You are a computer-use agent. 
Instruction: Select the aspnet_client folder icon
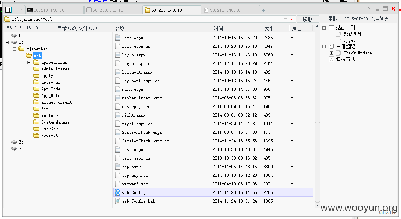[x=36, y=102]
